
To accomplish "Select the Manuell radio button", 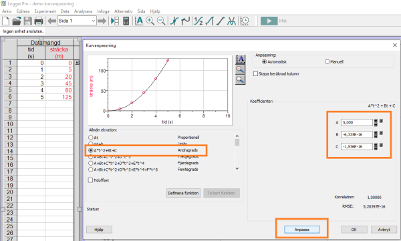I will tap(327, 61).
